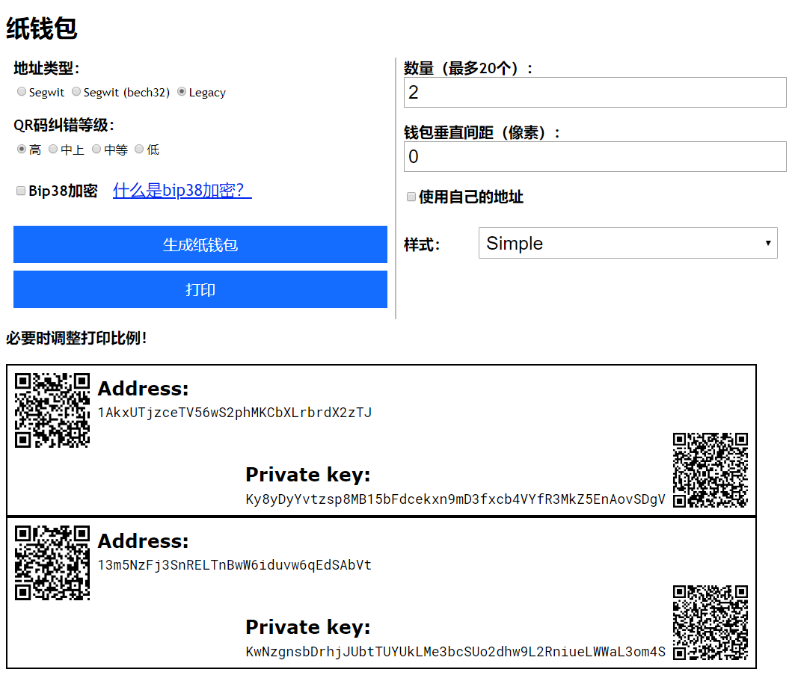Select the Segwit address type radio
This screenshot has height=681, width=798.
coord(22,91)
